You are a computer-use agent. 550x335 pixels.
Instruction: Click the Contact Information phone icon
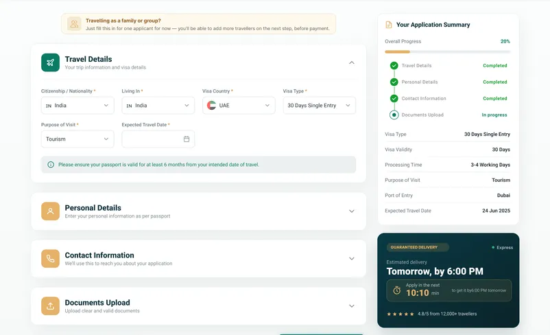point(50,258)
